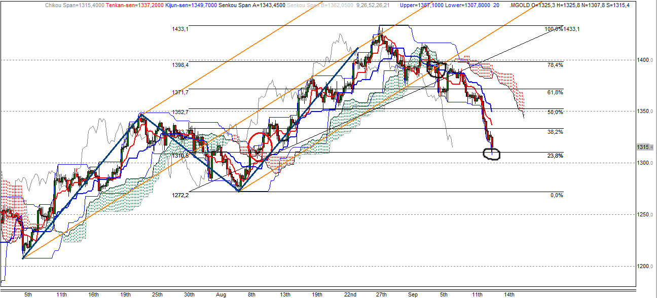Select the 38,2% Fibonacci level label

(x=555, y=132)
